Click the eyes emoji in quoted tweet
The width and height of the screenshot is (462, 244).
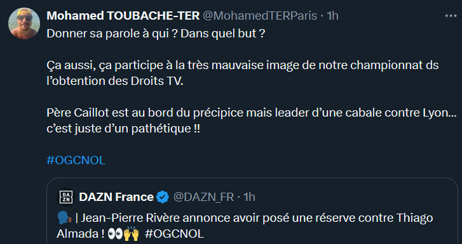click(x=115, y=234)
